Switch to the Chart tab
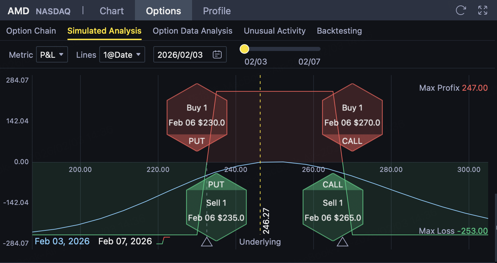Image resolution: width=497 pixels, height=263 pixels. pyautogui.click(x=112, y=11)
